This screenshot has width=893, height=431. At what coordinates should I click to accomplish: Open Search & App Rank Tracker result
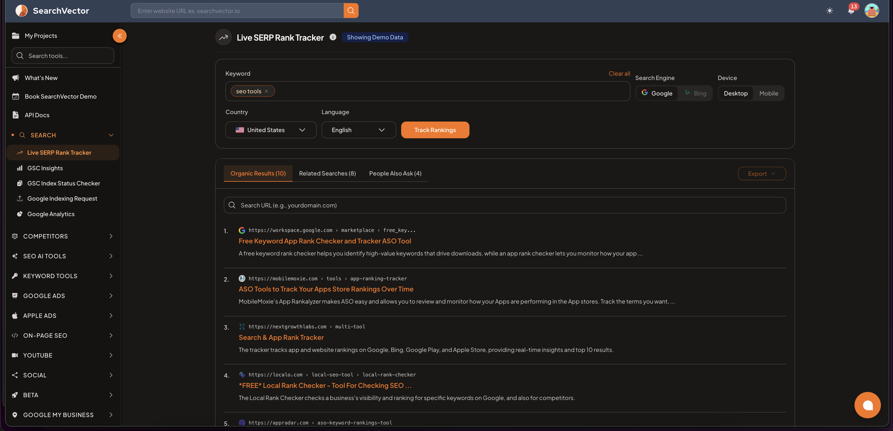click(281, 337)
